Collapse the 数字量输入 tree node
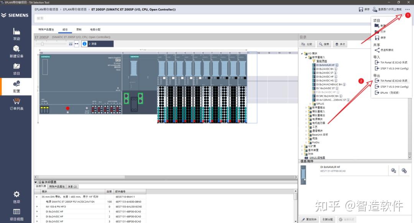 coord(306,57)
